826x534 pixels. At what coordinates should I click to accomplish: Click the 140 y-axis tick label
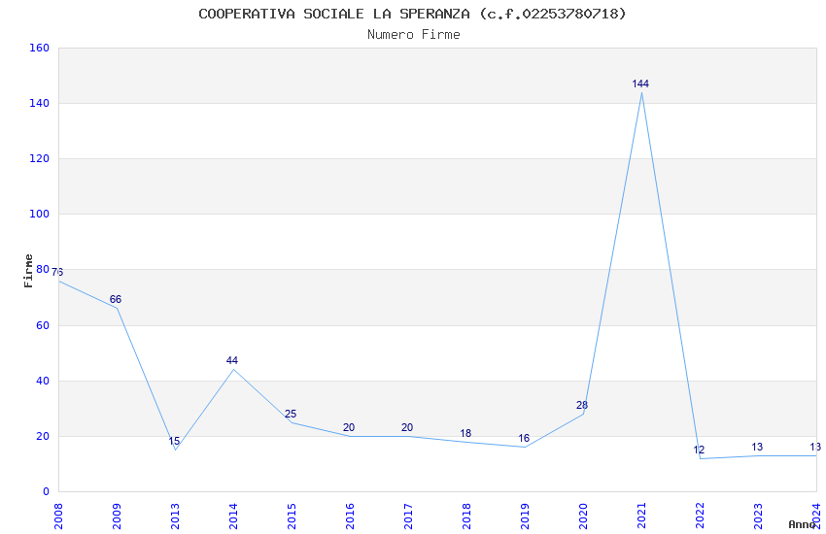(40, 103)
